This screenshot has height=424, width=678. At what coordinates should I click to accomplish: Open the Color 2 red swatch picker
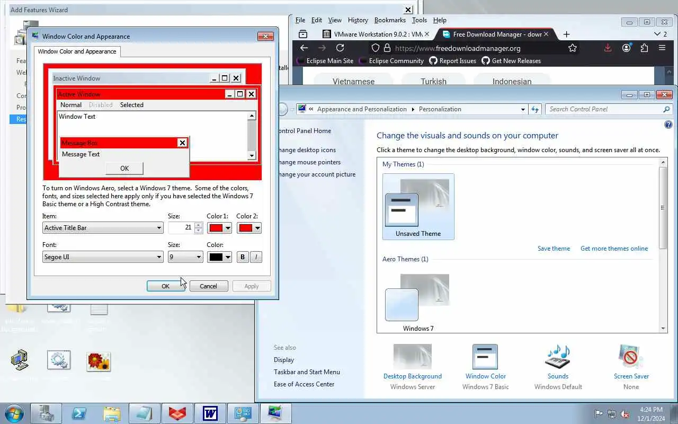click(249, 228)
